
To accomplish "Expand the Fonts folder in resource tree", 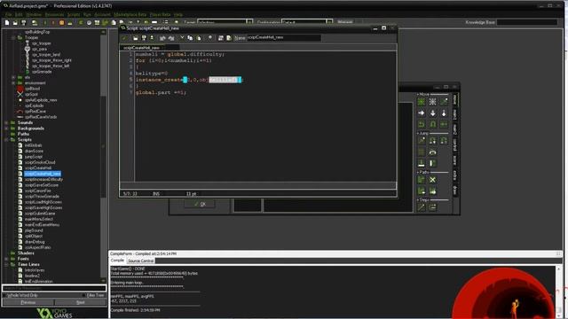I will (x=6, y=259).
